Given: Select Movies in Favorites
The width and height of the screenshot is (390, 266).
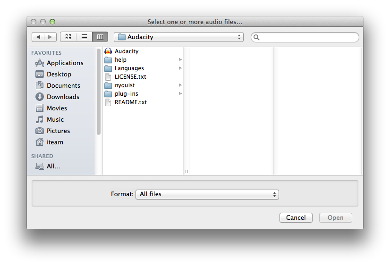Looking at the screenshot, I should coord(57,108).
